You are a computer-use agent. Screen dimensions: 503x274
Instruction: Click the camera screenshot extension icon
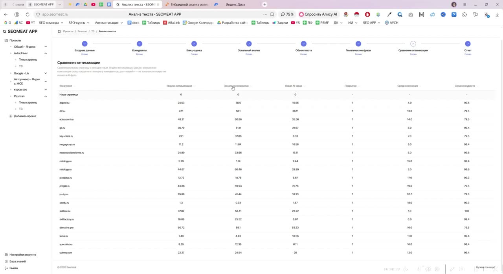411,15
